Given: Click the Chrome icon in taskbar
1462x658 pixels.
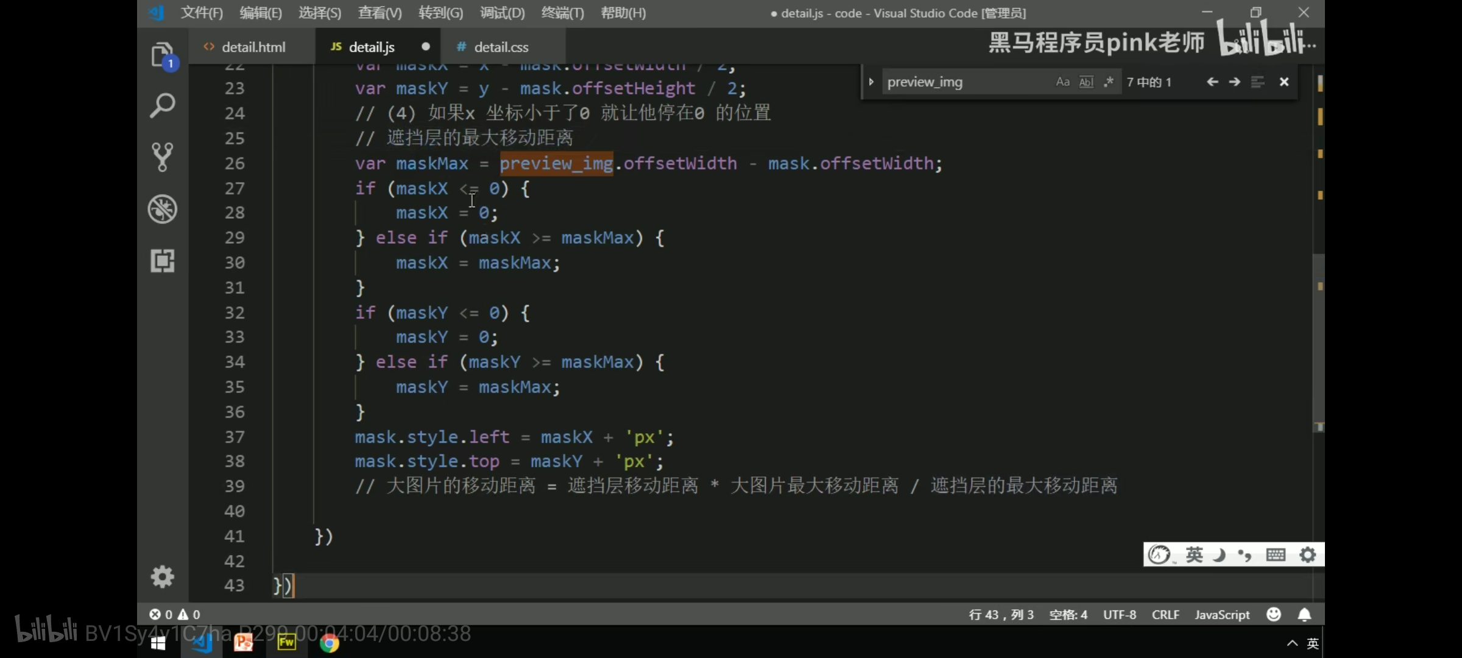Looking at the screenshot, I should click(x=329, y=643).
